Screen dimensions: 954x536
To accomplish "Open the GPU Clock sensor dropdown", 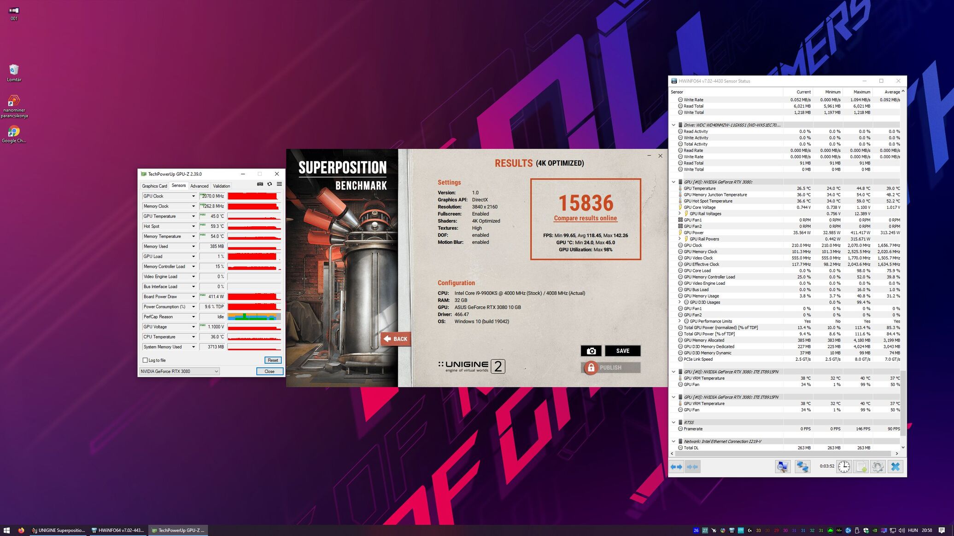I will [193, 196].
